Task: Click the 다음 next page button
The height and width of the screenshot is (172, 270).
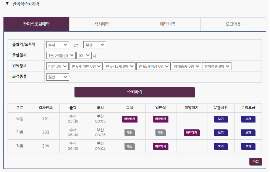Action: [255, 161]
